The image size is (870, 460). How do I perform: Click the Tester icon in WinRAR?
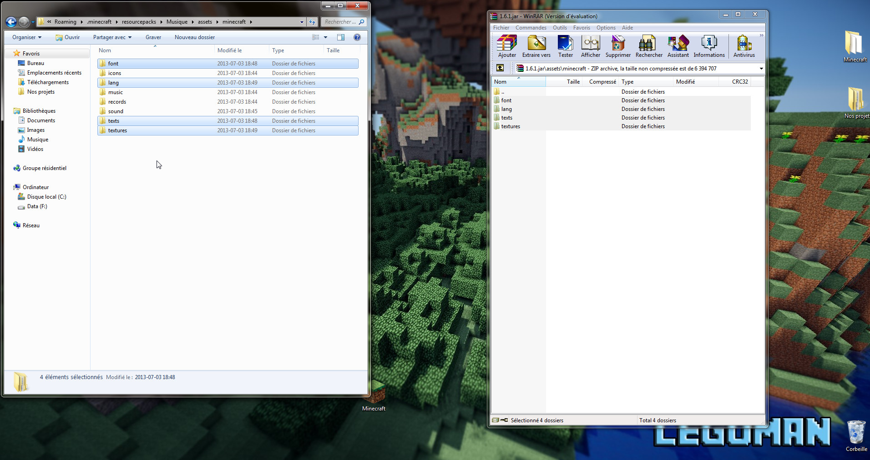point(566,46)
